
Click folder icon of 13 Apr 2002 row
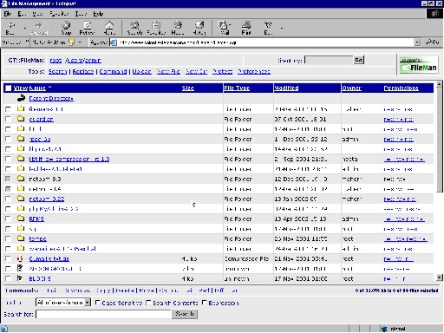coord(21,219)
